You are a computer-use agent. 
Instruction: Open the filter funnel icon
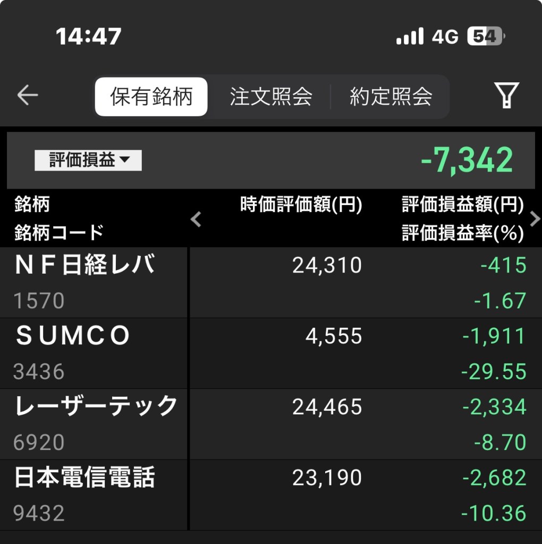(x=507, y=96)
